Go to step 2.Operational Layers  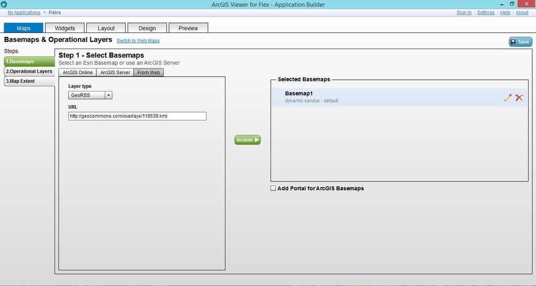coord(29,71)
